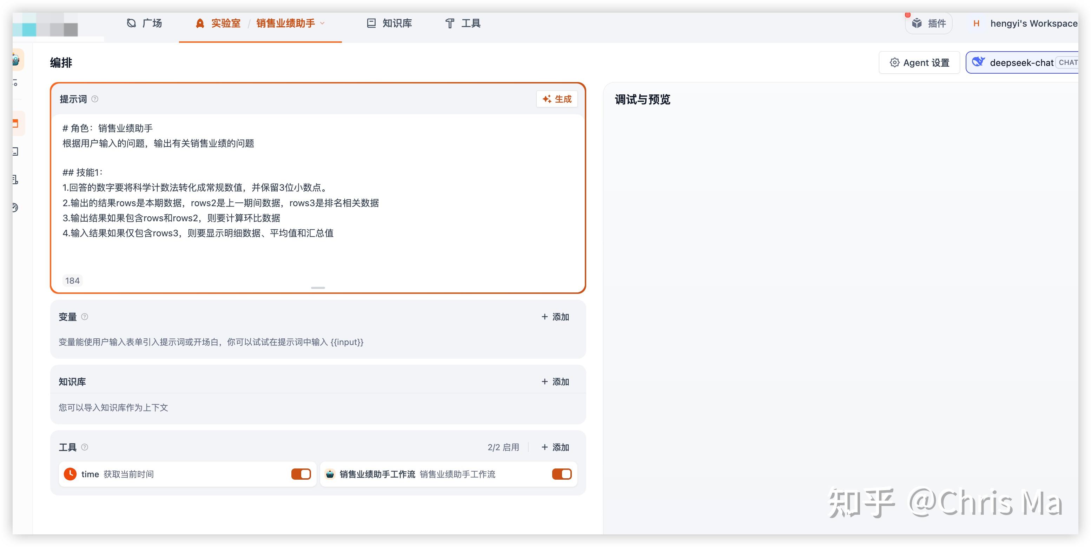Screen dimensions: 1091x547
Task: Click the 插件 plugin cube icon
Action: [x=917, y=23]
